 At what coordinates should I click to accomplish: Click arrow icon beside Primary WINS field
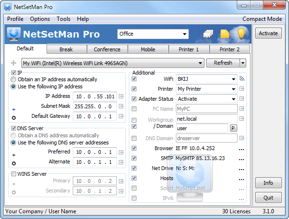[x=121, y=181]
